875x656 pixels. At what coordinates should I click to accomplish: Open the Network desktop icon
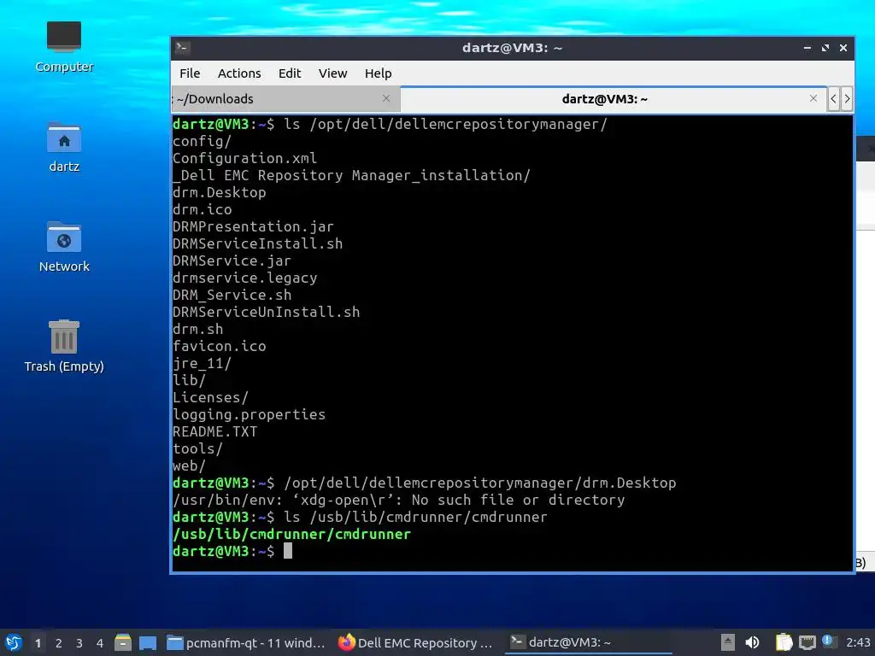63,247
